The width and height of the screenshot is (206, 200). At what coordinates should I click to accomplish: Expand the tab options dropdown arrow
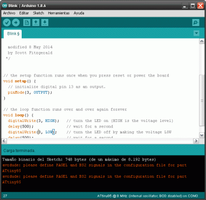pos(196,33)
